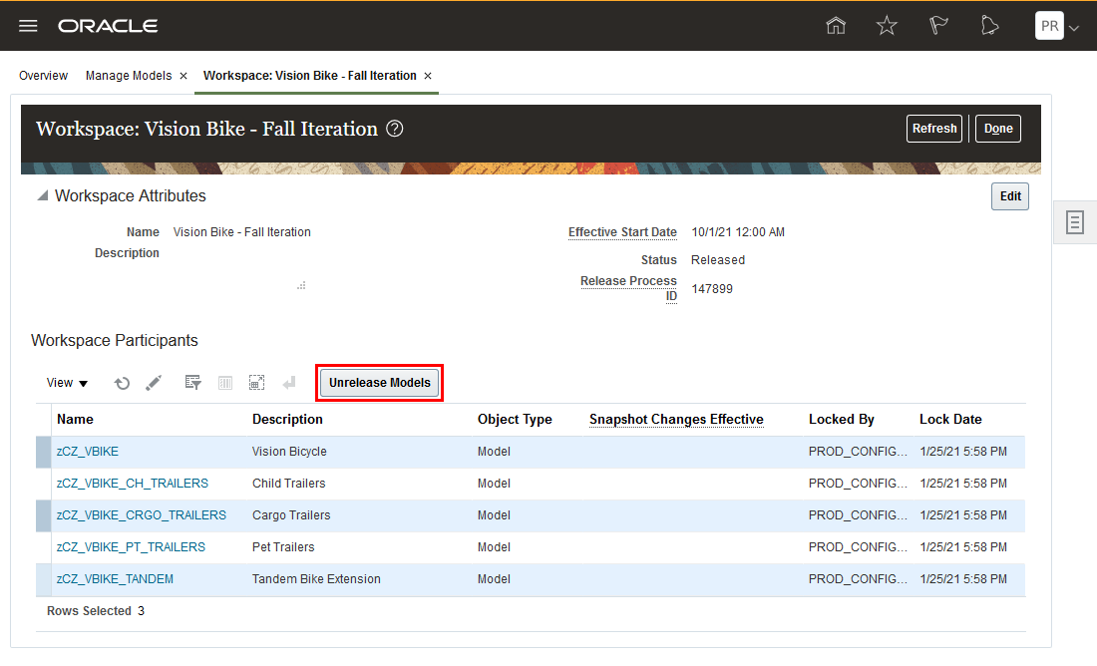Viewport: 1097px width, 666px height.
Task: Click the Vision Bicycle description cell
Action: (289, 452)
